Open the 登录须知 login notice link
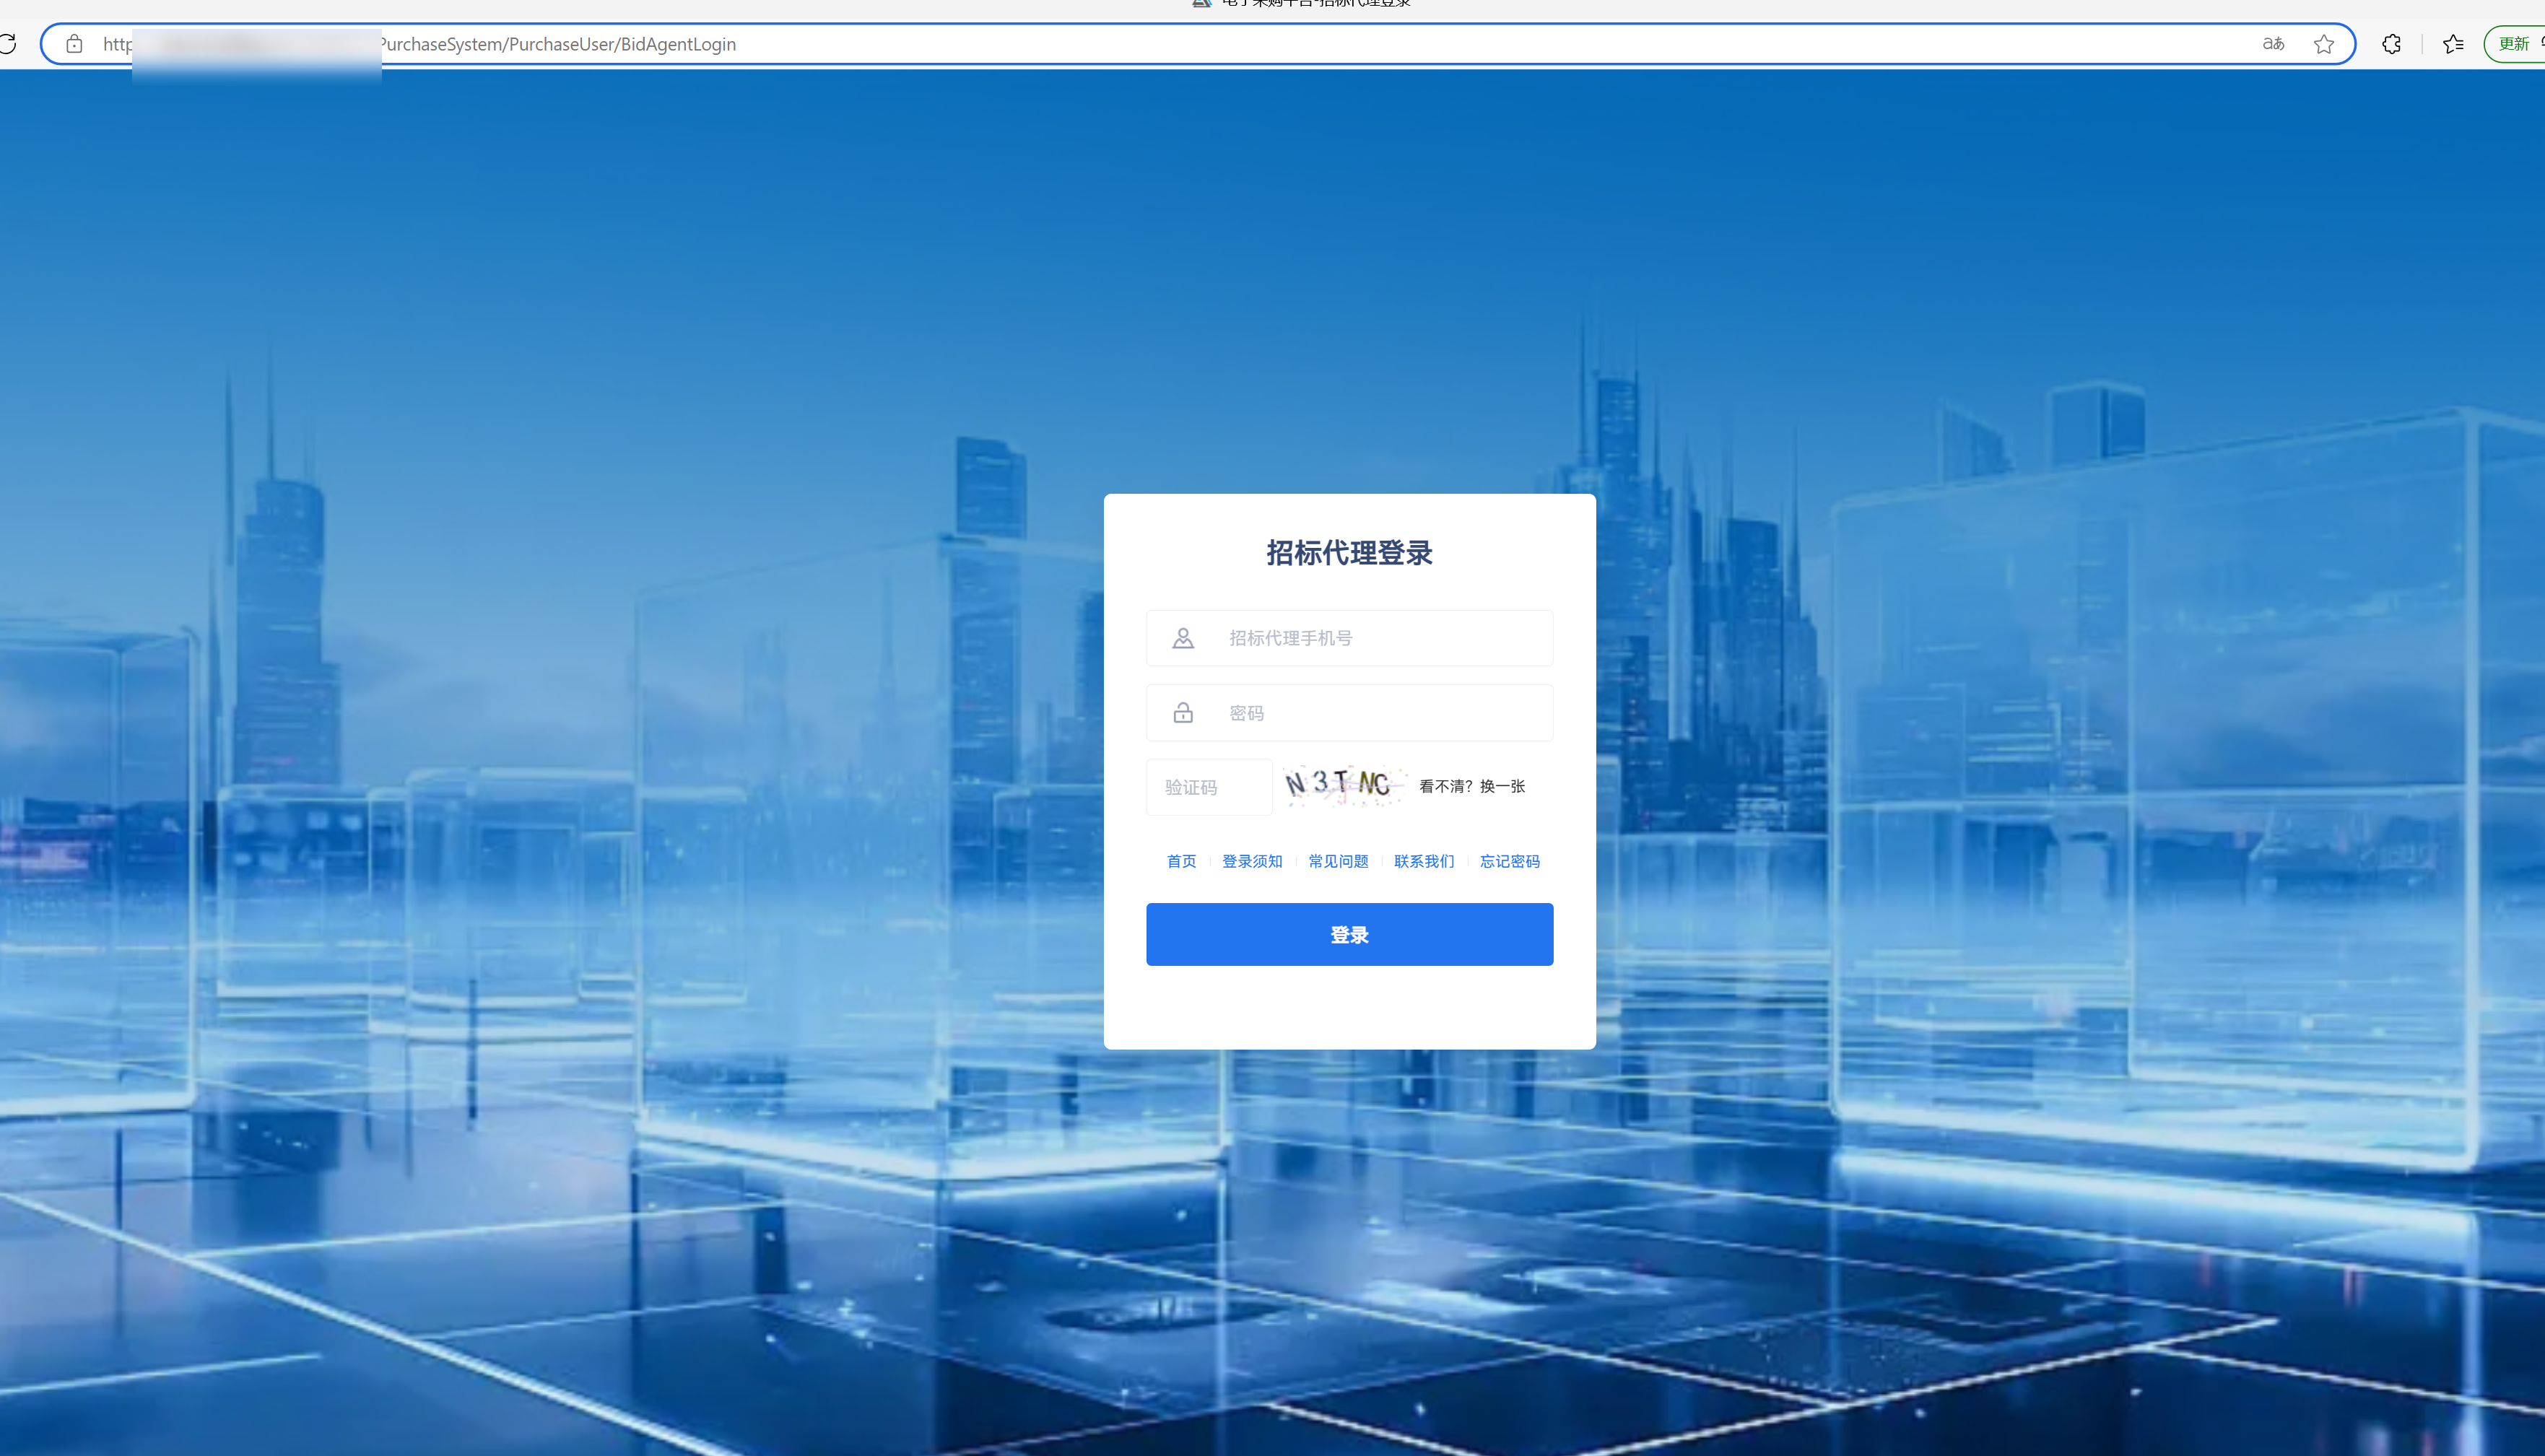Viewport: 2545px width, 1456px height. (1252, 861)
